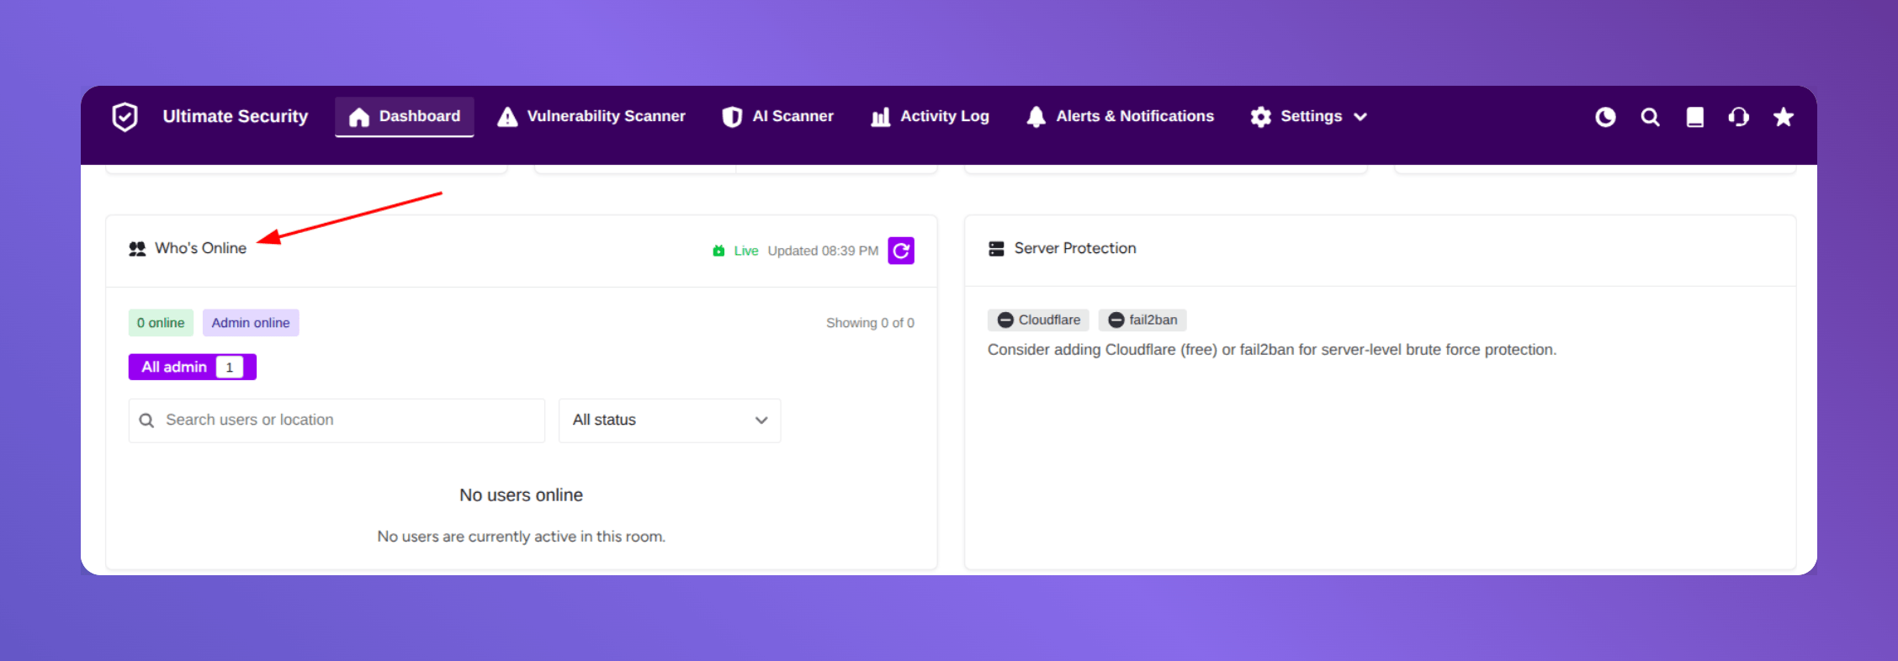Click the search magnifier icon in header
The height and width of the screenshot is (661, 1898).
pyautogui.click(x=1650, y=117)
